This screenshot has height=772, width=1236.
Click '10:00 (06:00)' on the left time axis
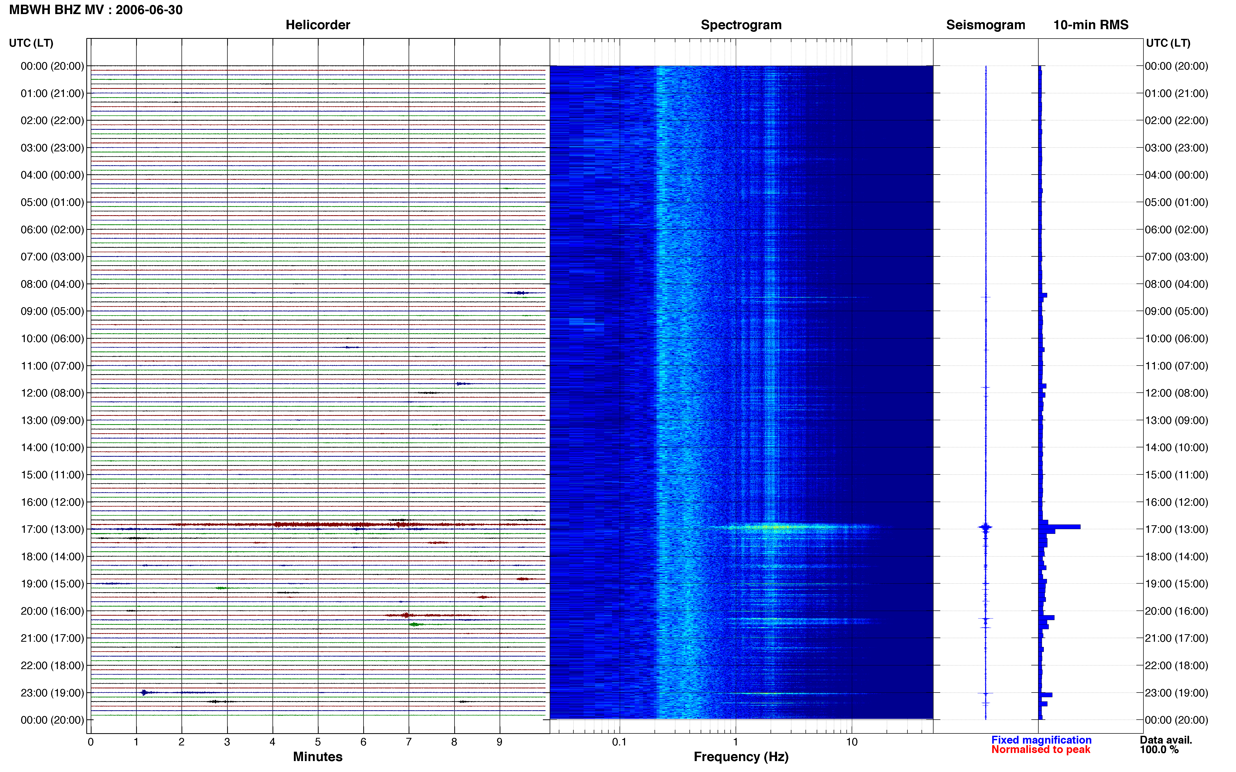click(x=52, y=338)
